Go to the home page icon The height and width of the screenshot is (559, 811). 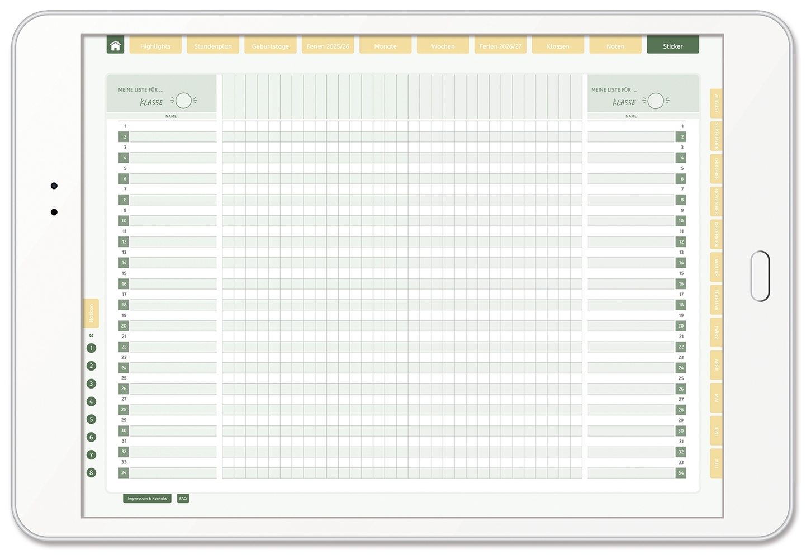pos(115,45)
